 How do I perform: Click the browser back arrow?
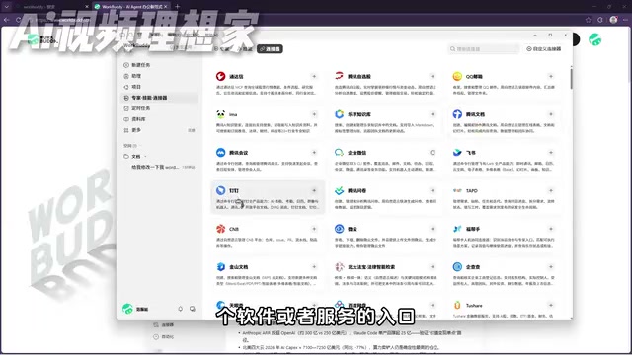[7, 20]
